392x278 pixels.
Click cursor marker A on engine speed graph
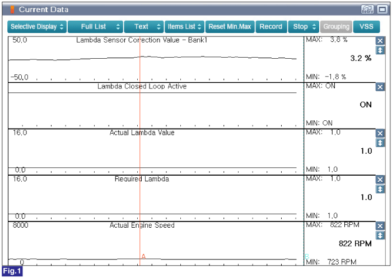point(143,256)
